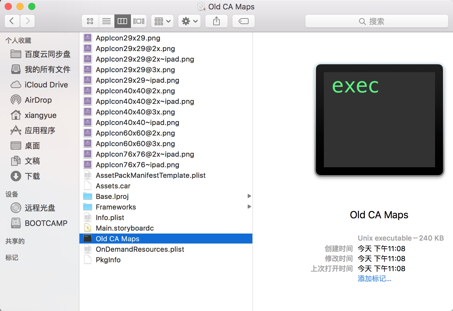The height and width of the screenshot is (311, 453).
Task: Open the 应用程序 applications folder
Action: tap(40, 131)
